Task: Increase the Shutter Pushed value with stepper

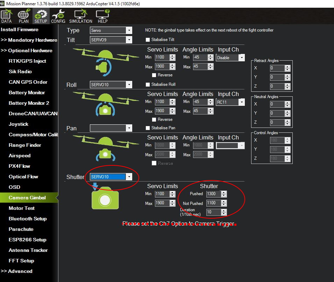Action: pos(224,192)
